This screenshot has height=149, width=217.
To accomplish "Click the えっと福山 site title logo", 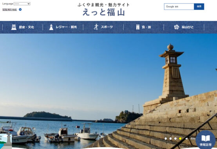I will click(104, 12).
